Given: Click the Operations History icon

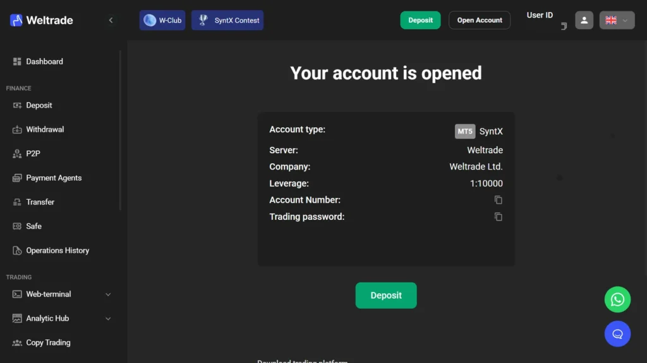Looking at the screenshot, I should [17, 251].
